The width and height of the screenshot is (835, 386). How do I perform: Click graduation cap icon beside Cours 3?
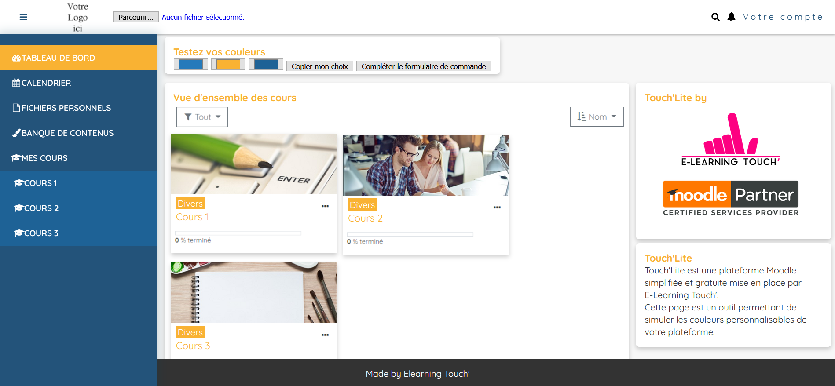[x=18, y=233]
